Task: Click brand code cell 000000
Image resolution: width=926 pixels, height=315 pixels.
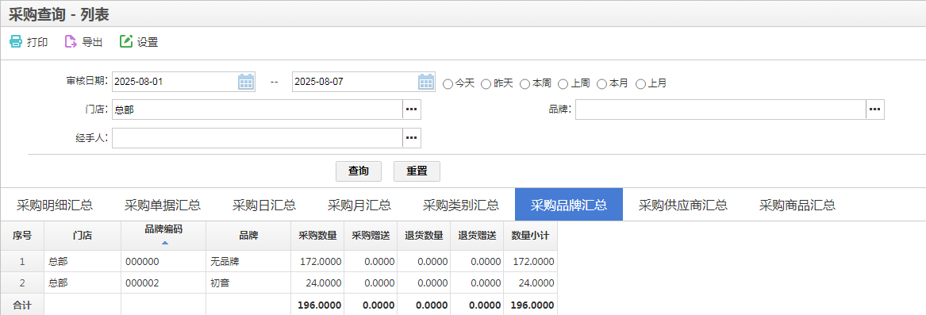Action: [163, 261]
